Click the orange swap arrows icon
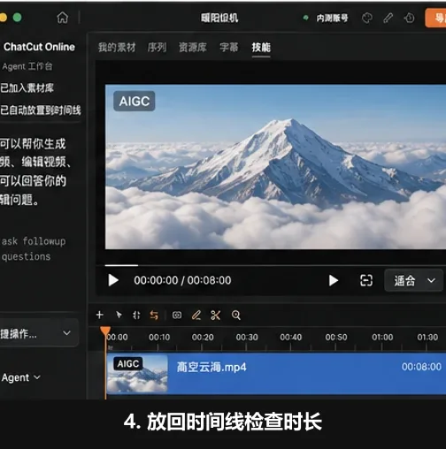Screen dimensions: 446x449 (154, 316)
